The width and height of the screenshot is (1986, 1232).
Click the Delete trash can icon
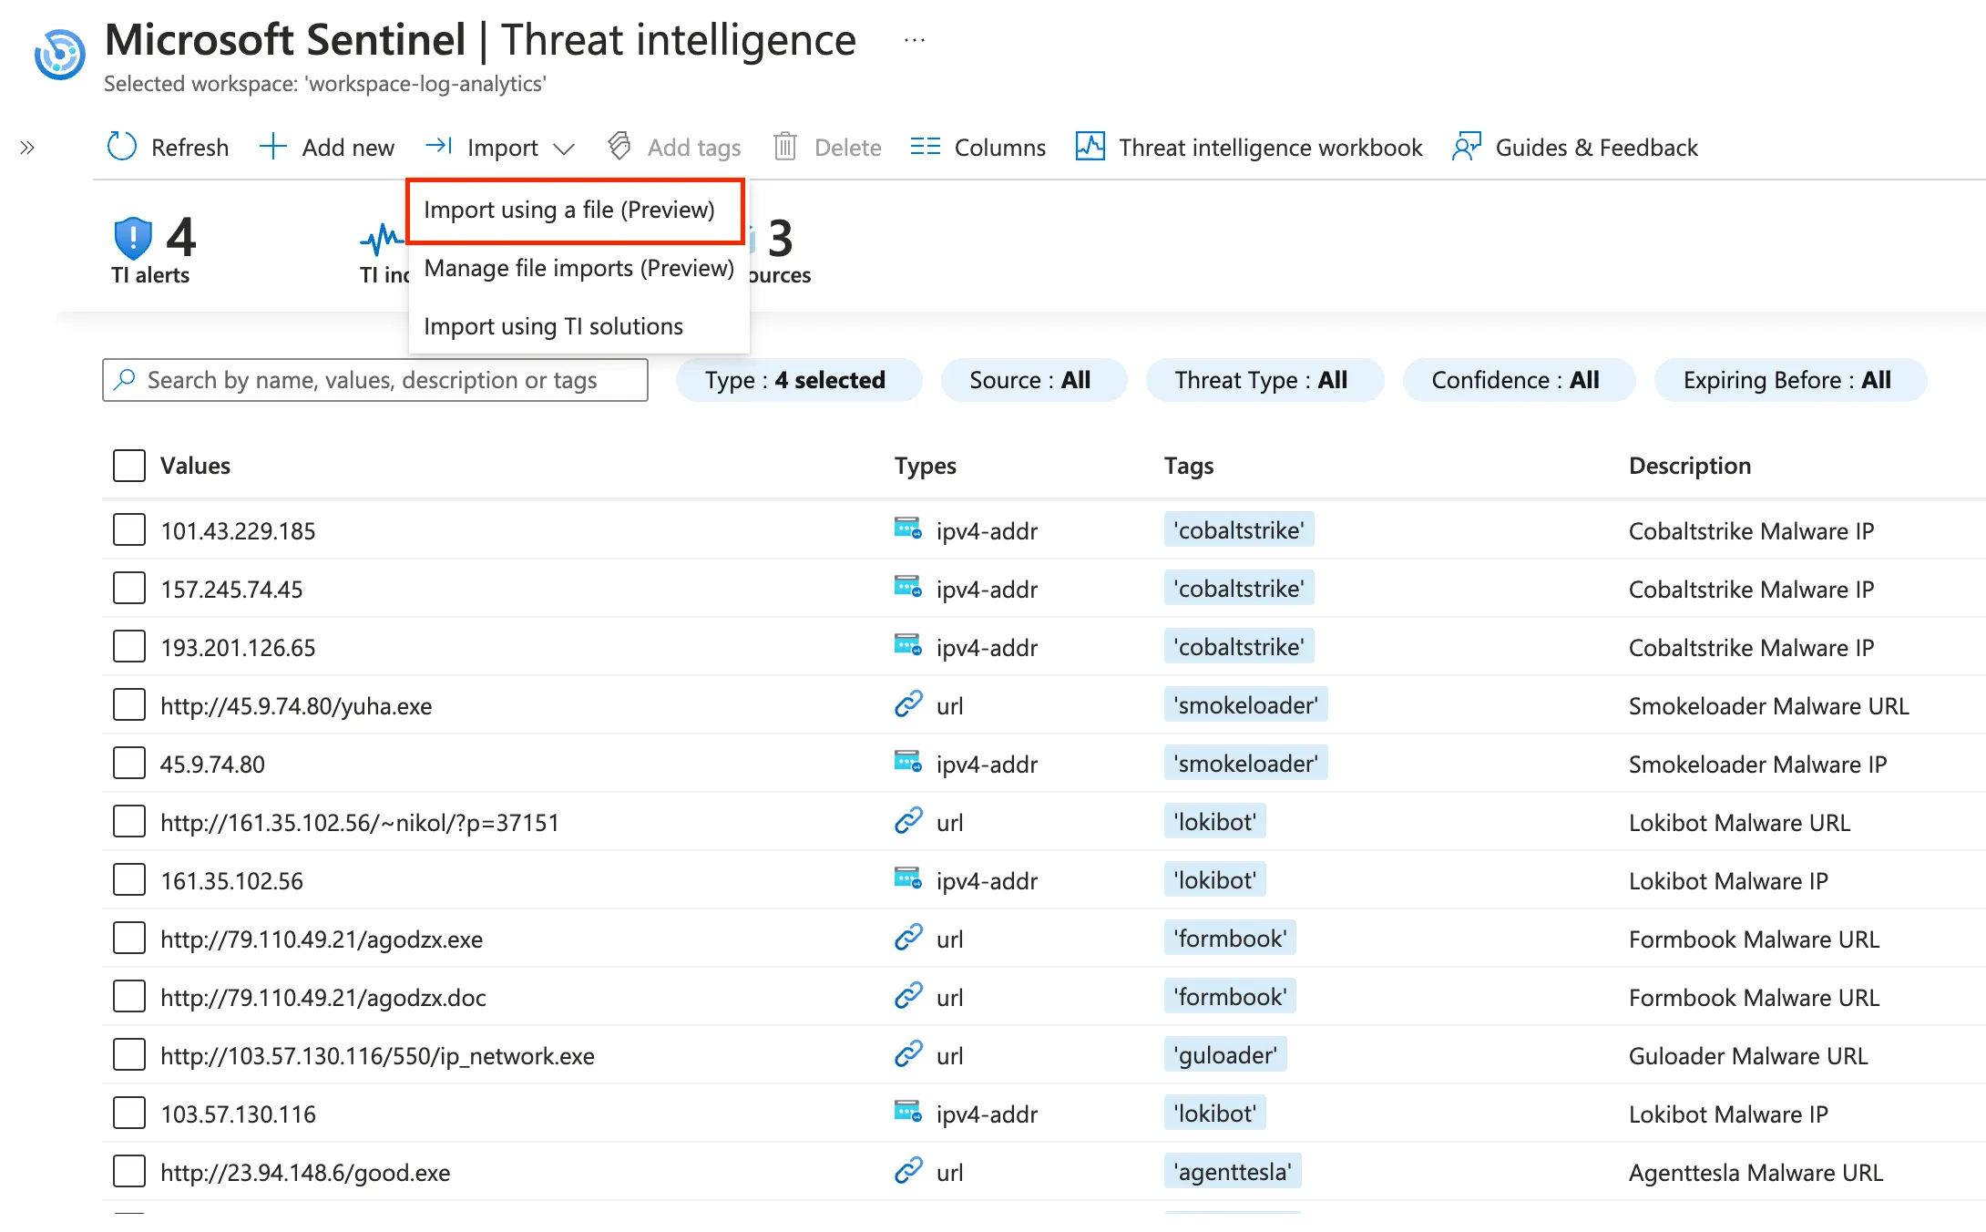(x=785, y=147)
